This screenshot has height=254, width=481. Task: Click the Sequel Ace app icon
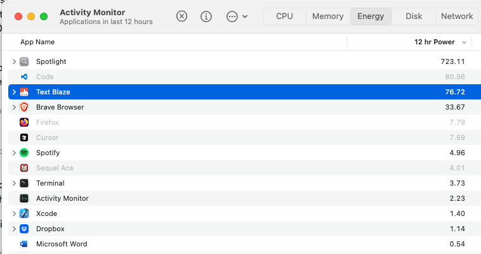click(24, 168)
